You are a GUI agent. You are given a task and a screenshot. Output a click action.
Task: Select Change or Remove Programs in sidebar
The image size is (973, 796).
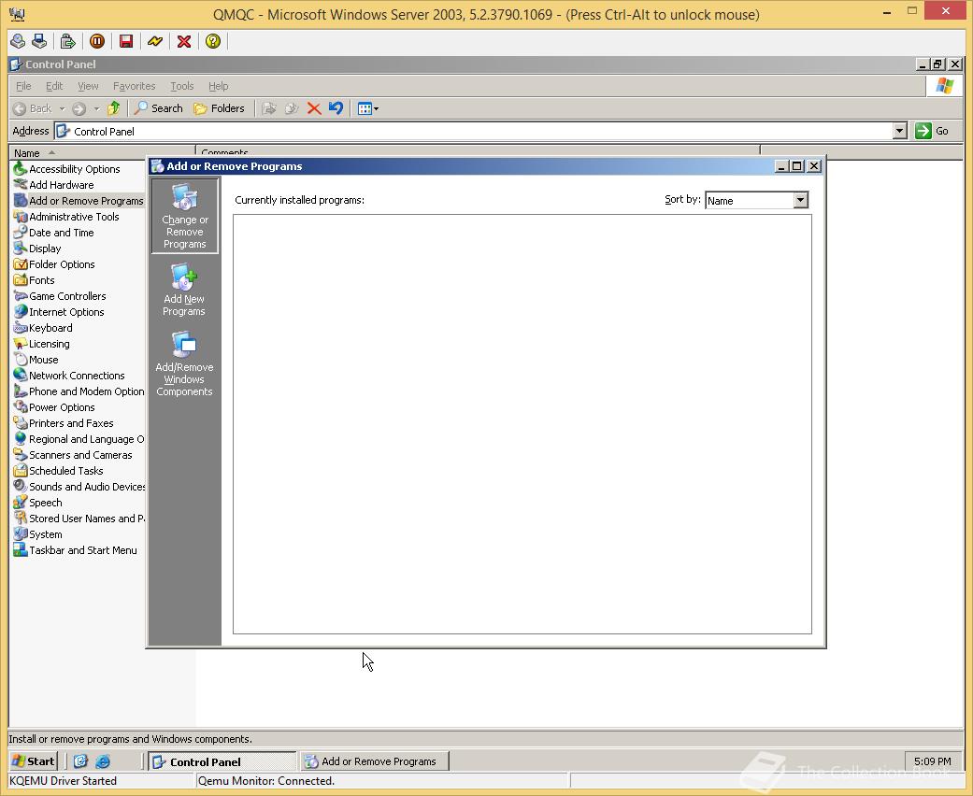tap(185, 216)
